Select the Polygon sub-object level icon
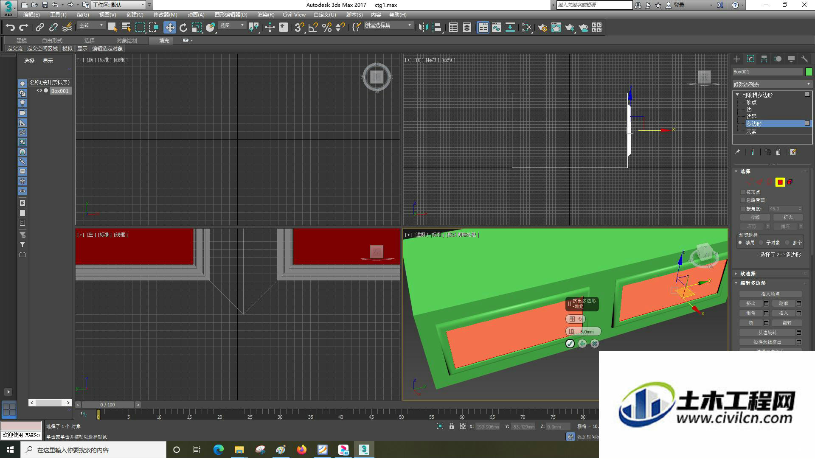Viewport: 815px width, 459px height. (x=780, y=182)
